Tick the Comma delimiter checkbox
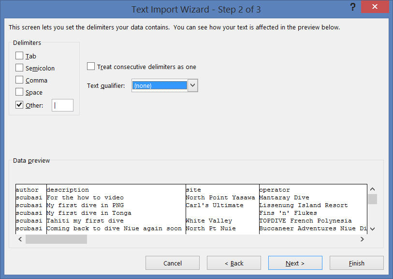Image resolution: width=393 pixels, height=279 pixels. click(19, 80)
